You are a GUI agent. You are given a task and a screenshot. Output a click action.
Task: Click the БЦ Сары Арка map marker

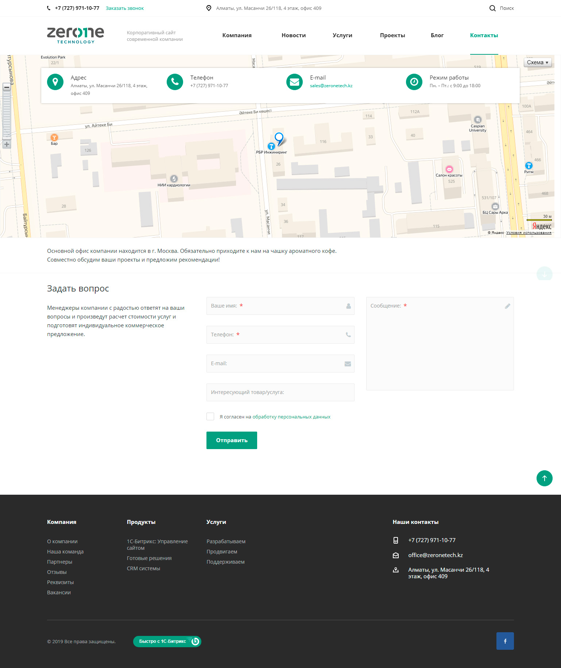495,206
